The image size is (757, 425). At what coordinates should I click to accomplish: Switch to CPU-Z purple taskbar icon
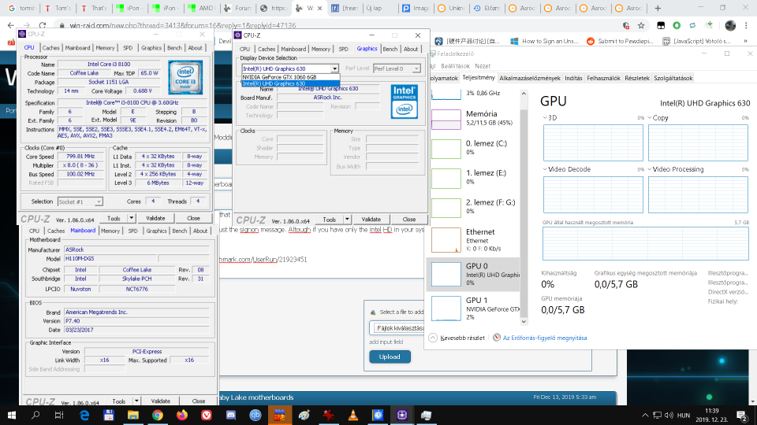pyautogui.click(x=401, y=415)
